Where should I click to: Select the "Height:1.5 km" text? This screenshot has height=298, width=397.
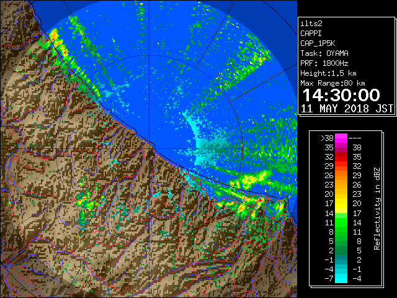[x=328, y=73]
